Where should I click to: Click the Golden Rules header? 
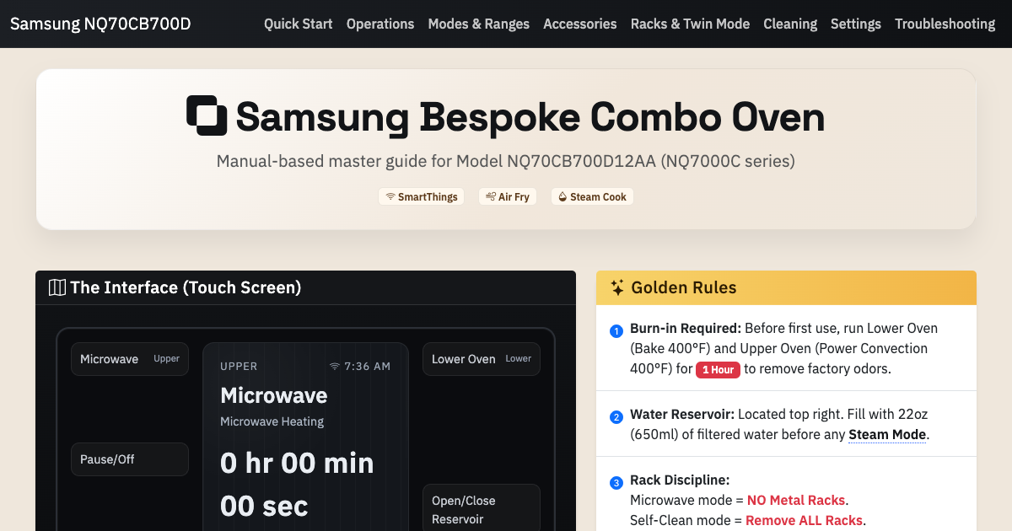pos(786,287)
